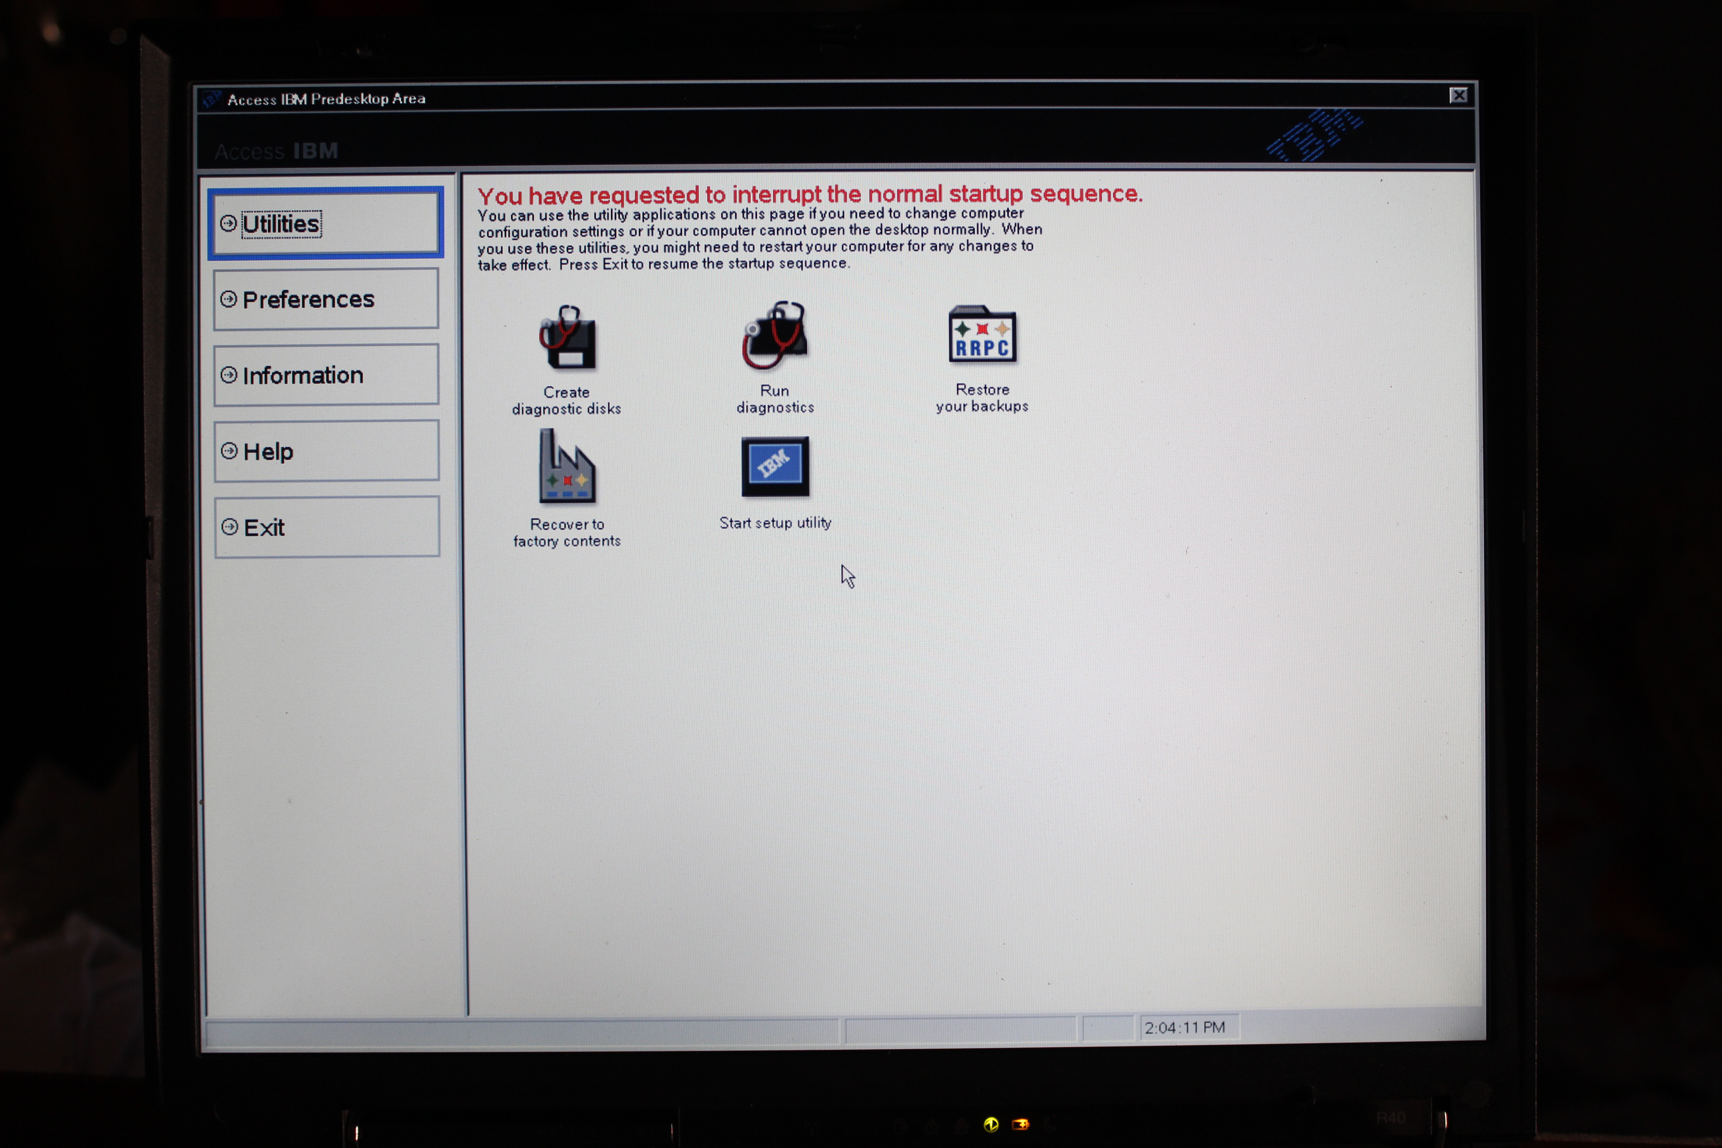Image resolution: width=1722 pixels, height=1148 pixels.
Task: Launch the Run diagnostics stethoscope icon
Action: pyautogui.click(x=775, y=336)
